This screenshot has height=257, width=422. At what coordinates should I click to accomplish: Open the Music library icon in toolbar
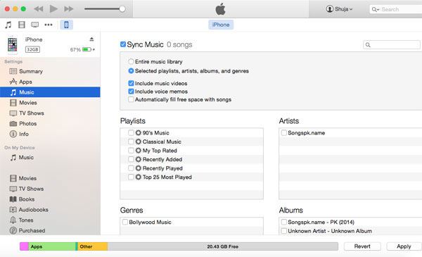(8, 25)
